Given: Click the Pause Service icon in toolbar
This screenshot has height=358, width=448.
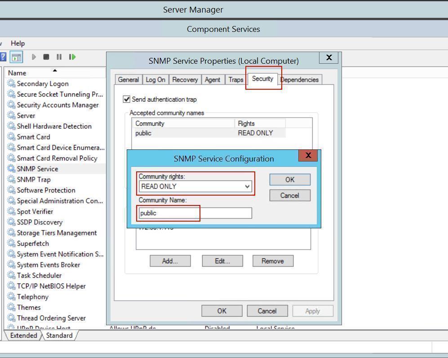Looking at the screenshot, I should 59,57.
